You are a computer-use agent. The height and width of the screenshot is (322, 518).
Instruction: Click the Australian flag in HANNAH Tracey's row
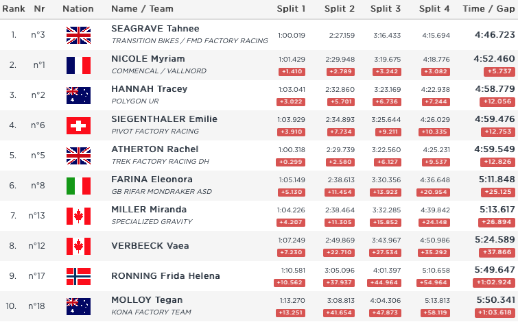(x=78, y=95)
